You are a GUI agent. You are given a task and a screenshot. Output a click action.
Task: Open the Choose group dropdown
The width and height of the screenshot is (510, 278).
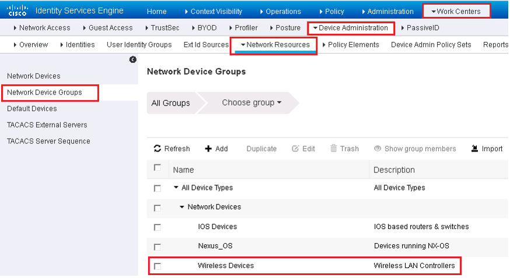pyautogui.click(x=251, y=103)
